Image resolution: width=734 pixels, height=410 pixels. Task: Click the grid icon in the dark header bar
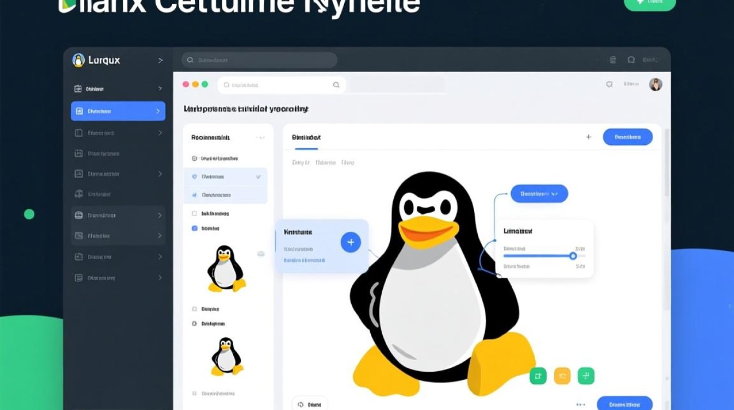(612, 60)
